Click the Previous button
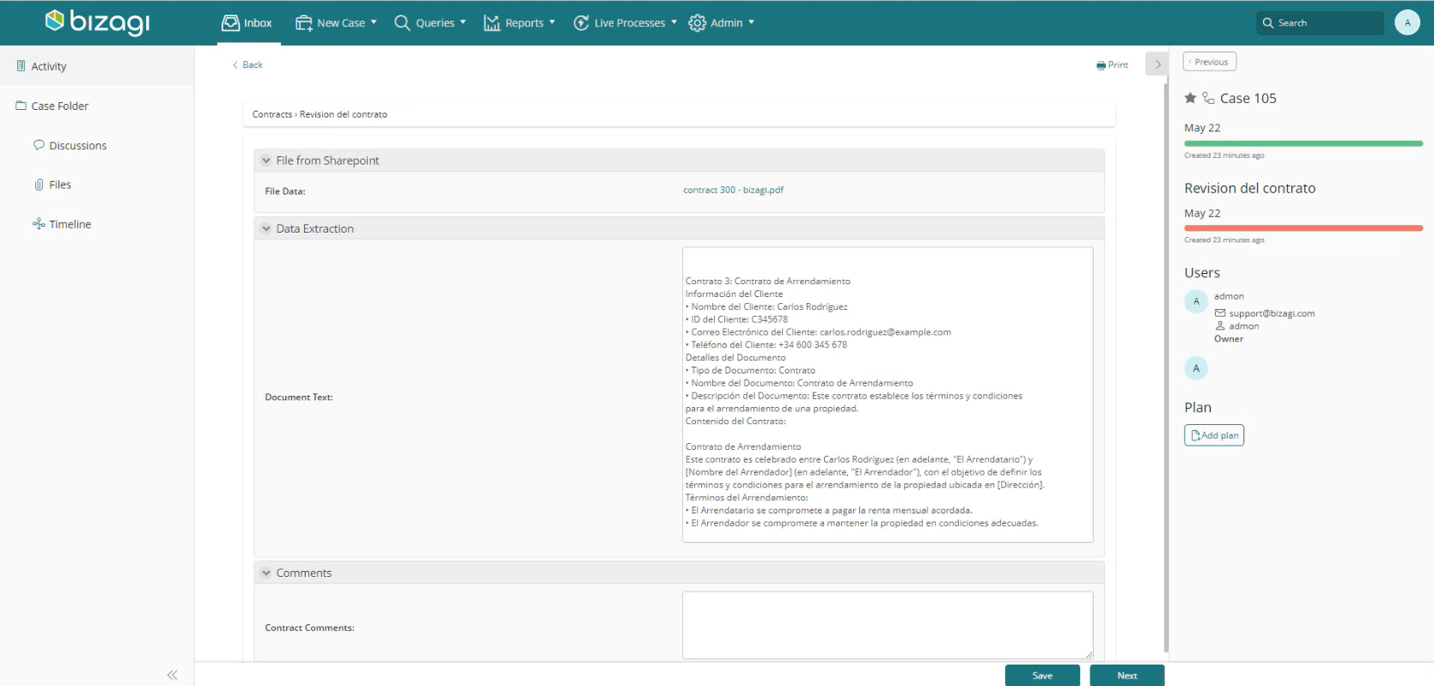1434x686 pixels. click(1210, 62)
